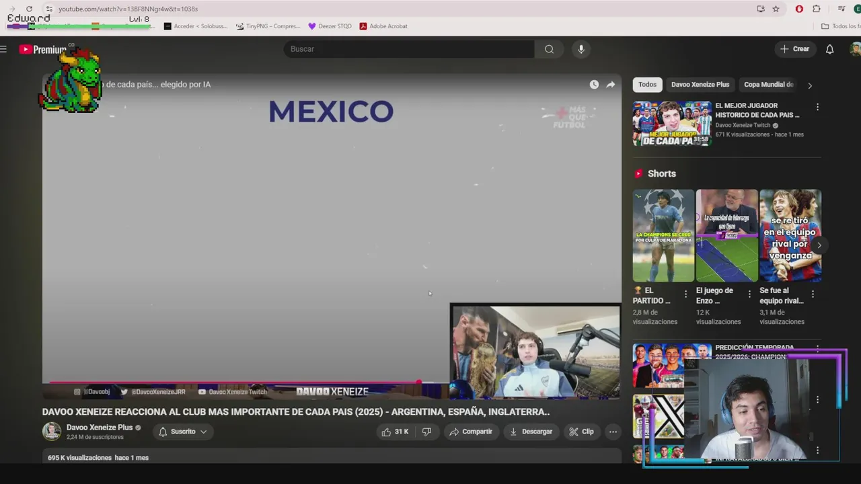861x484 pixels.
Task: Click the Compartir button
Action: [x=471, y=432]
